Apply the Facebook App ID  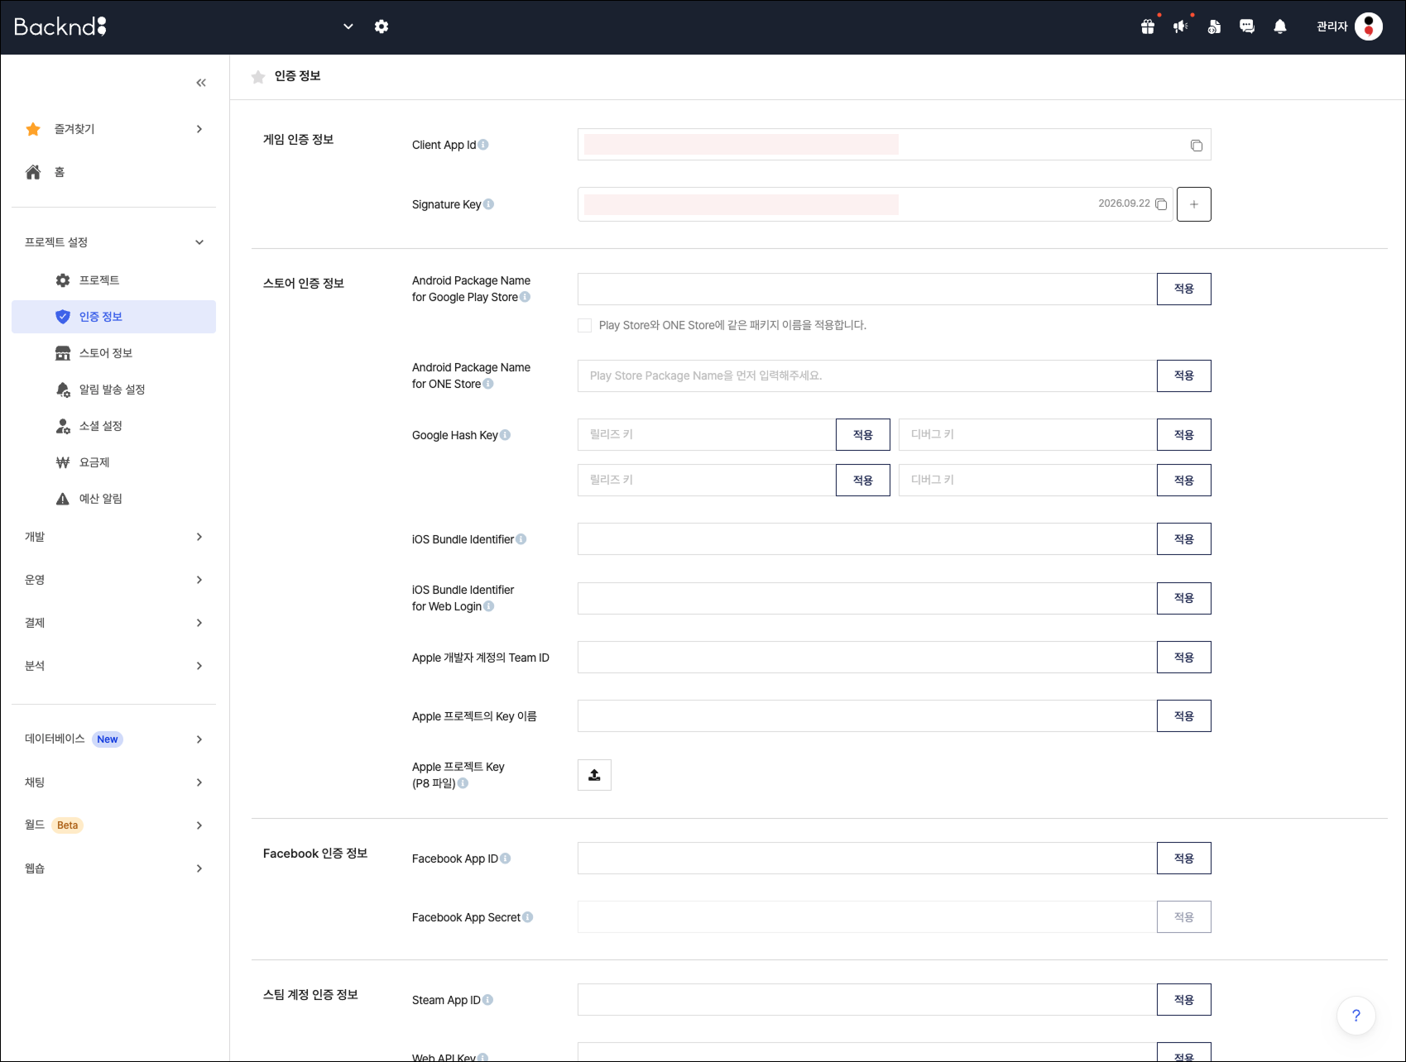(x=1184, y=859)
